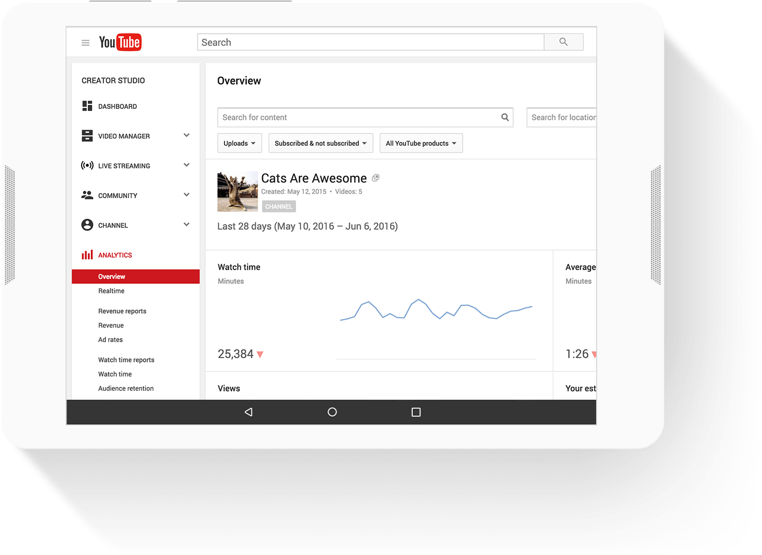Tap the Android back triangle button

pos(248,412)
